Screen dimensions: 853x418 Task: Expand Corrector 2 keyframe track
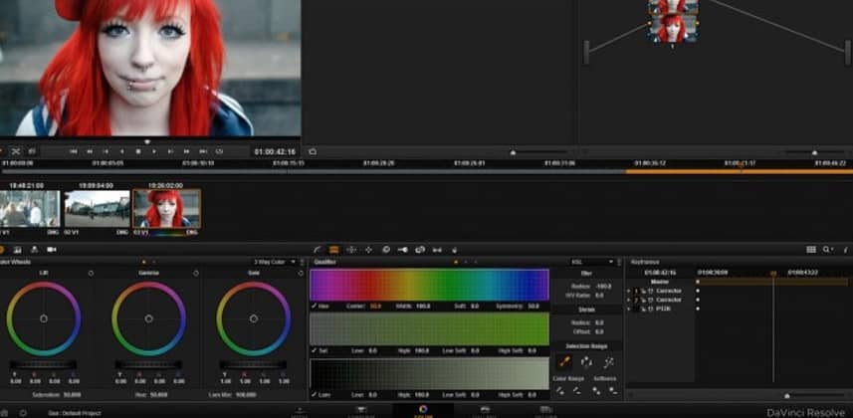click(629, 300)
